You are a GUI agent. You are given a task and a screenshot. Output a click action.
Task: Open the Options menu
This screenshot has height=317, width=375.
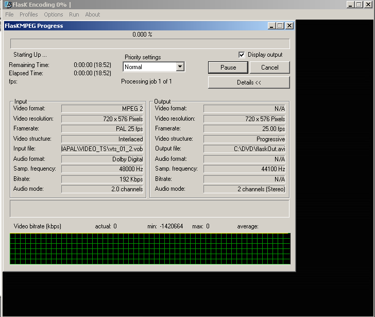pos(54,14)
